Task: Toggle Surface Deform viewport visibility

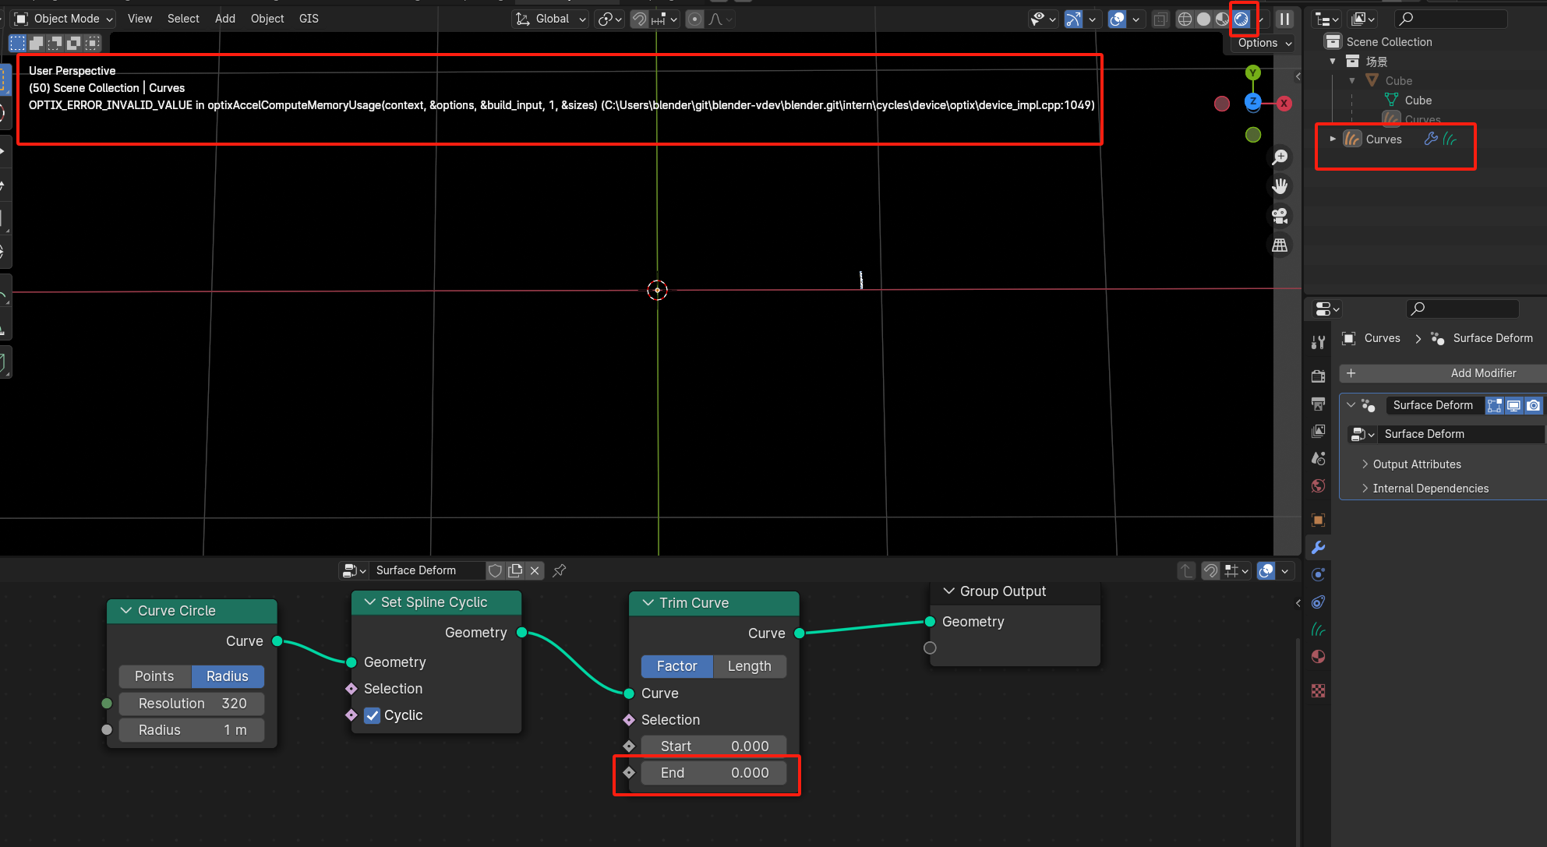Action: click(1513, 405)
